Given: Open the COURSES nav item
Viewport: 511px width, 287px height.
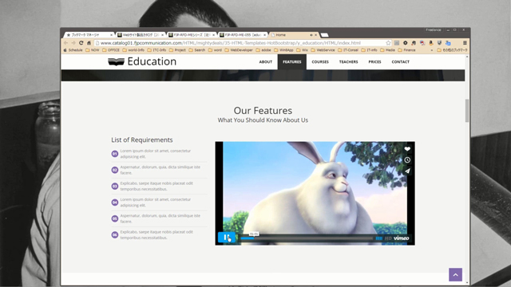Looking at the screenshot, I should tap(320, 62).
